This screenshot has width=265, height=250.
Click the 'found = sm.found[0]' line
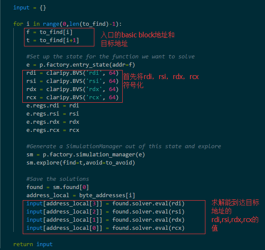(57, 187)
